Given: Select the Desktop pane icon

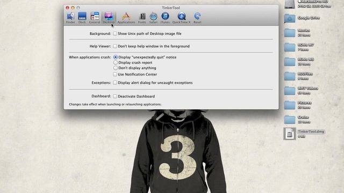Looking at the screenshot, I should (x=109, y=18).
